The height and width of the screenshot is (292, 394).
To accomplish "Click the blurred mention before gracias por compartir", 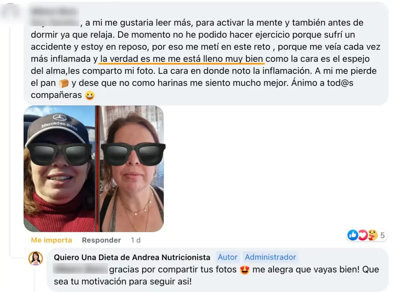I will pyautogui.click(x=80, y=270).
